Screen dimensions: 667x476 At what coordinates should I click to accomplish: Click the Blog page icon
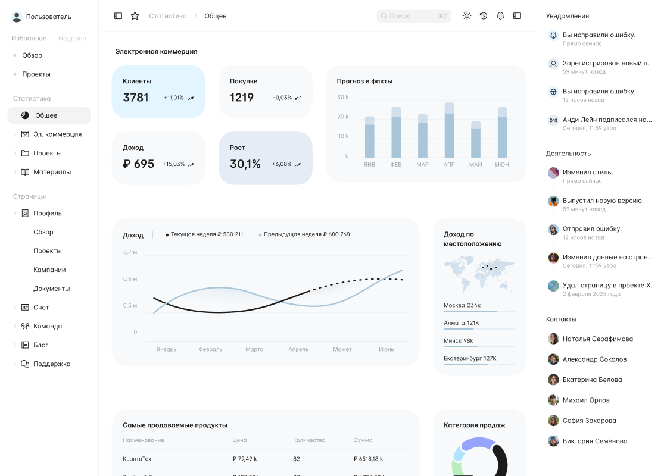(x=25, y=345)
